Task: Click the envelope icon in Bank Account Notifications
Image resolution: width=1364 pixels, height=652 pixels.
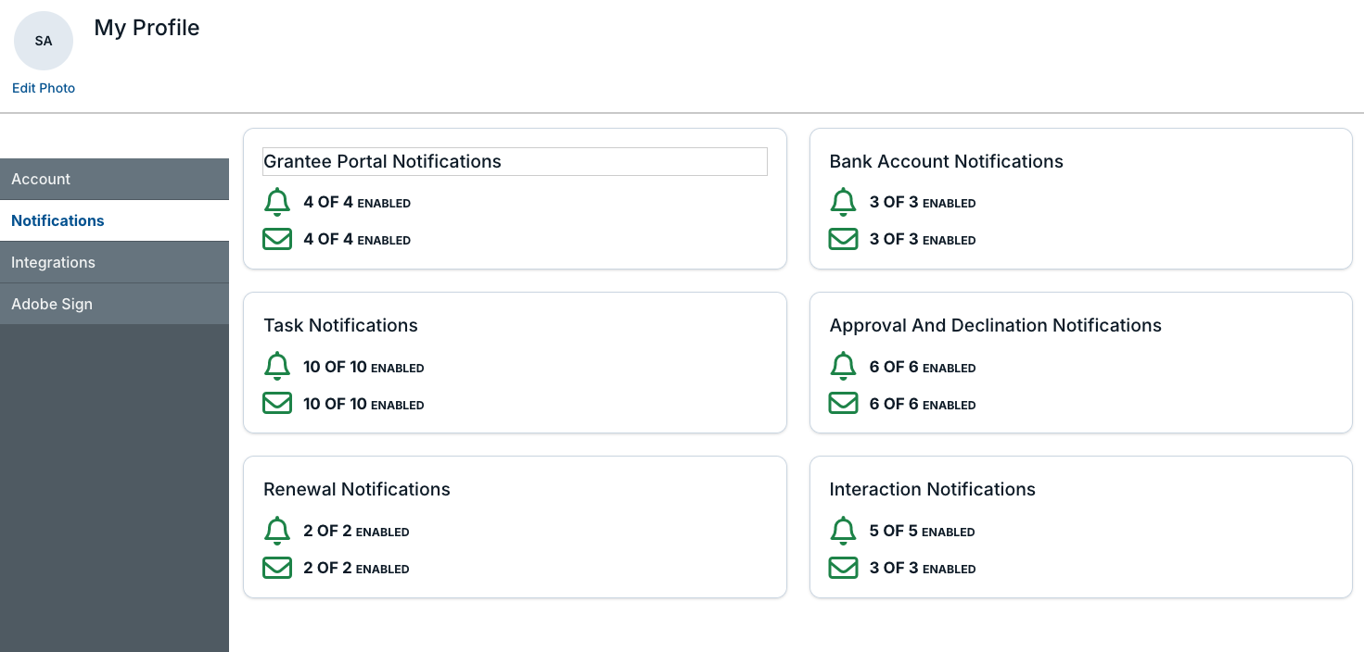Action: coord(843,239)
